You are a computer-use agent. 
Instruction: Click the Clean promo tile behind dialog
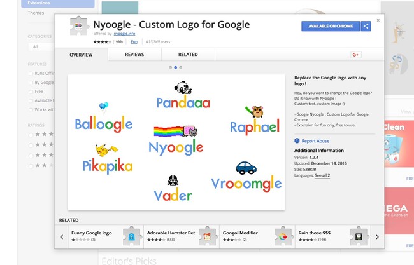399,144
